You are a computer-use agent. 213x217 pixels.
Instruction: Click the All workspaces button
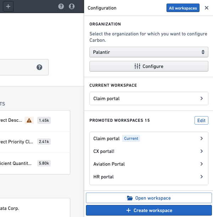point(183,8)
